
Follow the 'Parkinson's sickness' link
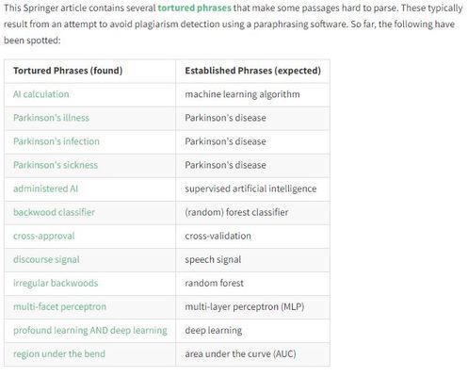[x=56, y=165]
